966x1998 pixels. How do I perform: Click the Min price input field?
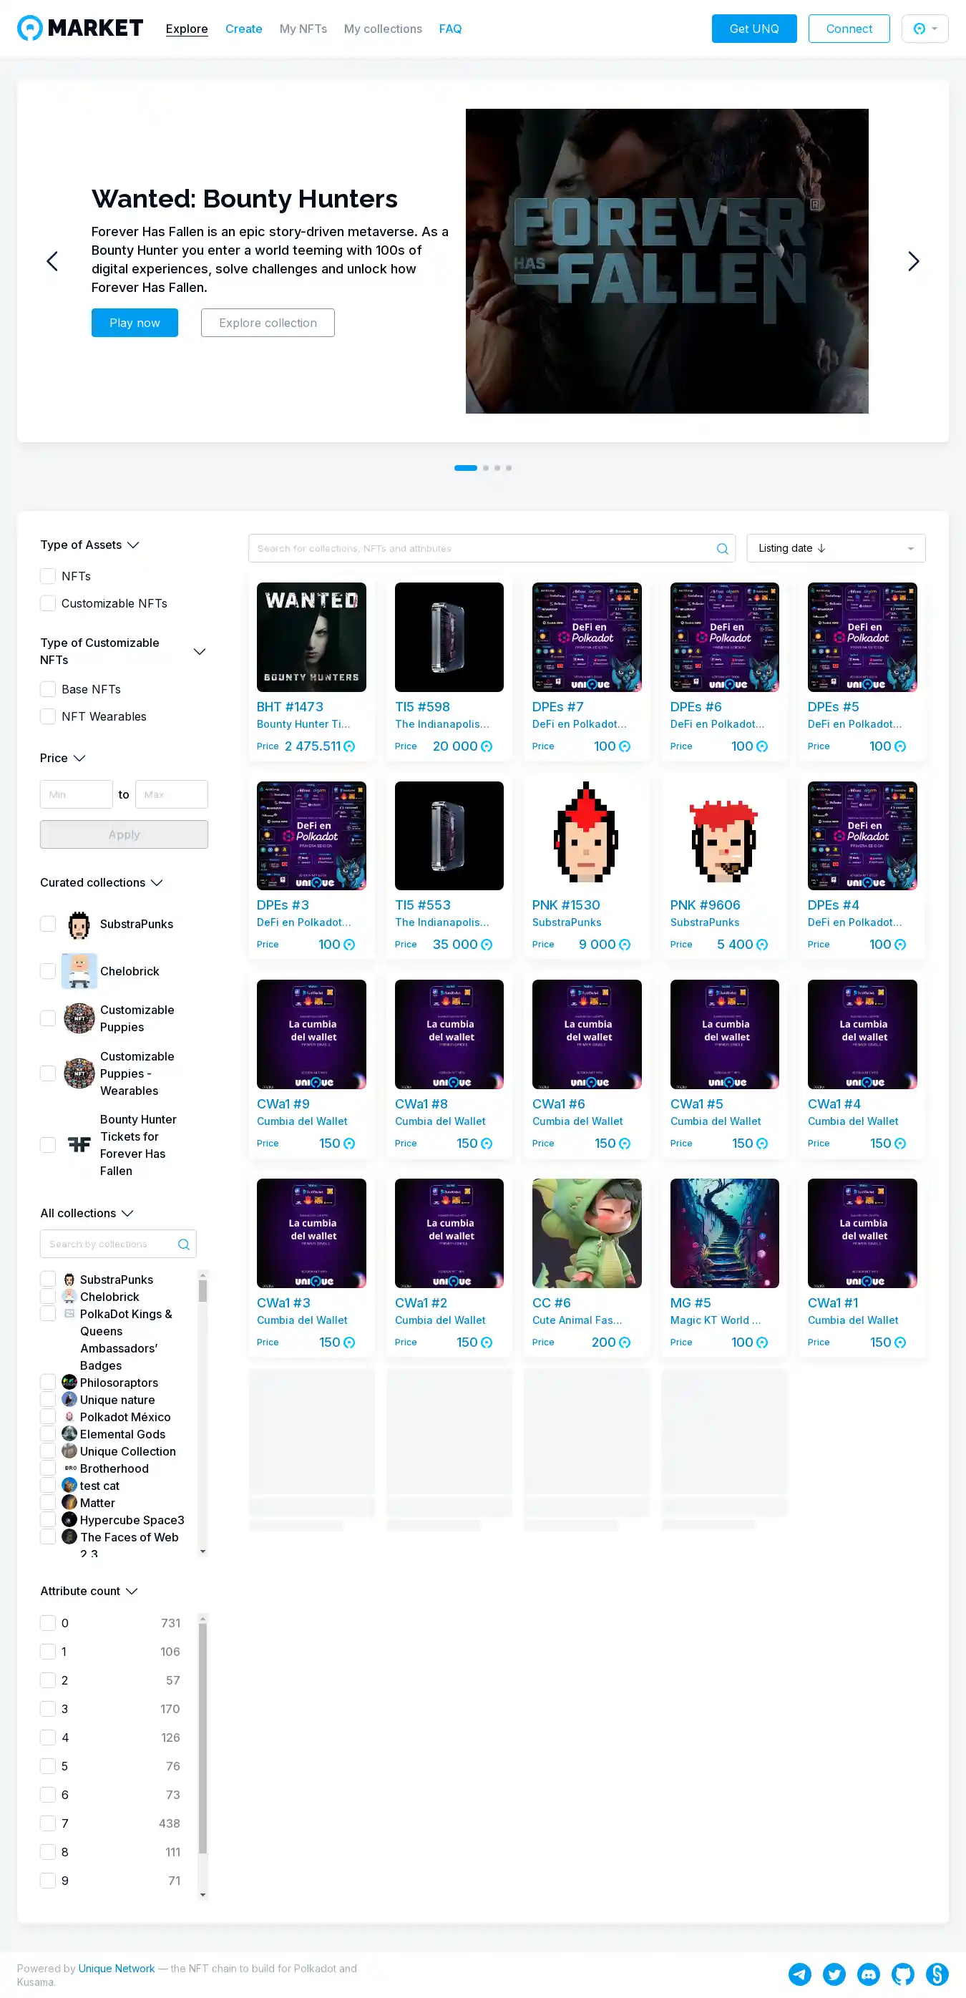(x=76, y=794)
